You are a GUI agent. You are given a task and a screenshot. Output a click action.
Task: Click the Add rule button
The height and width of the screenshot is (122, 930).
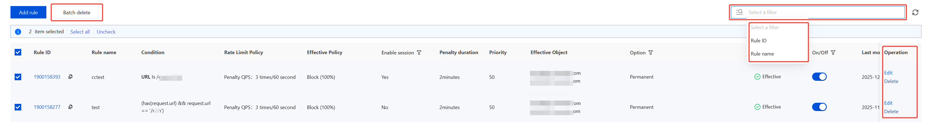[x=28, y=12]
